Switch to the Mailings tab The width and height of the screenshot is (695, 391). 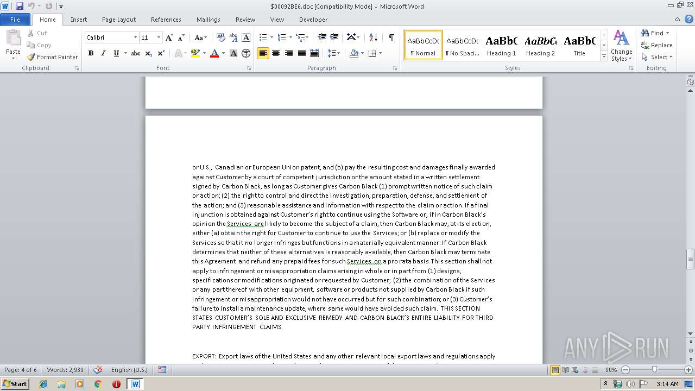click(208, 20)
